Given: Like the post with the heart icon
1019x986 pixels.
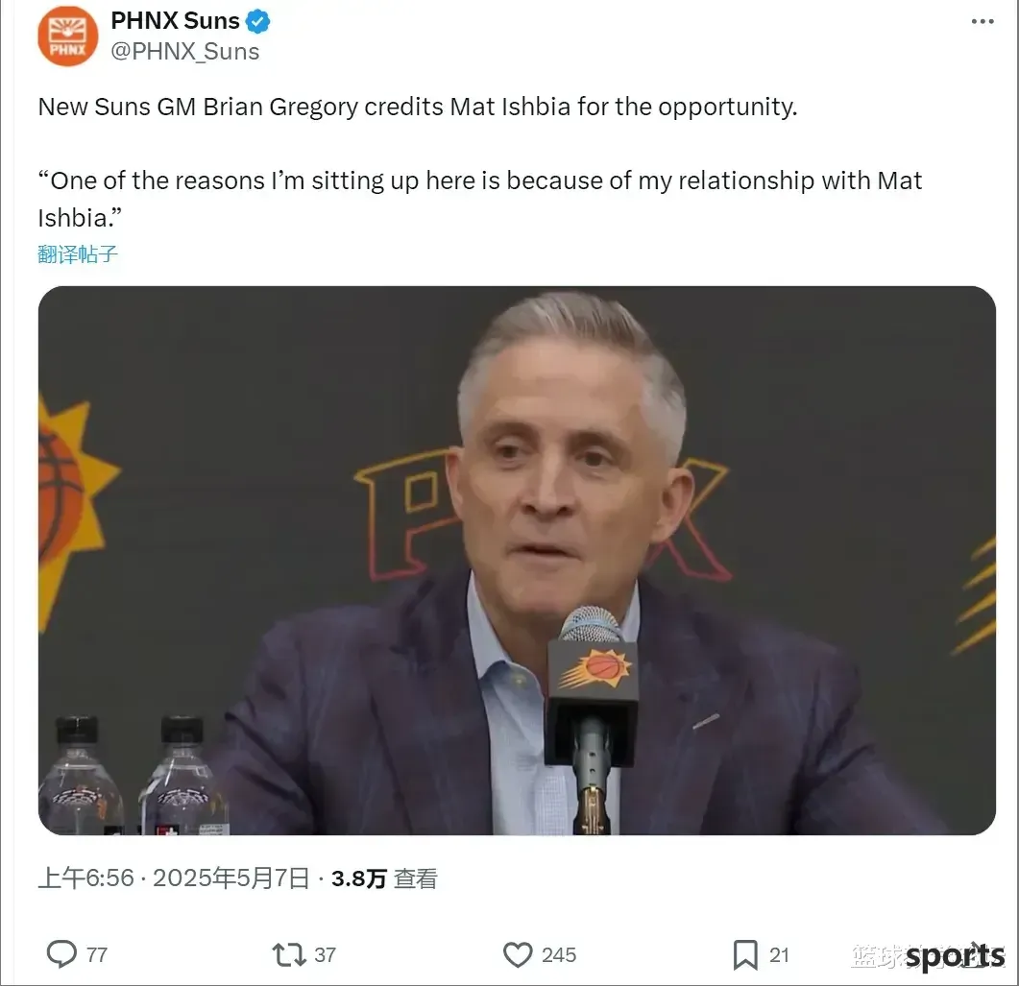Looking at the screenshot, I should coord(518,955).
